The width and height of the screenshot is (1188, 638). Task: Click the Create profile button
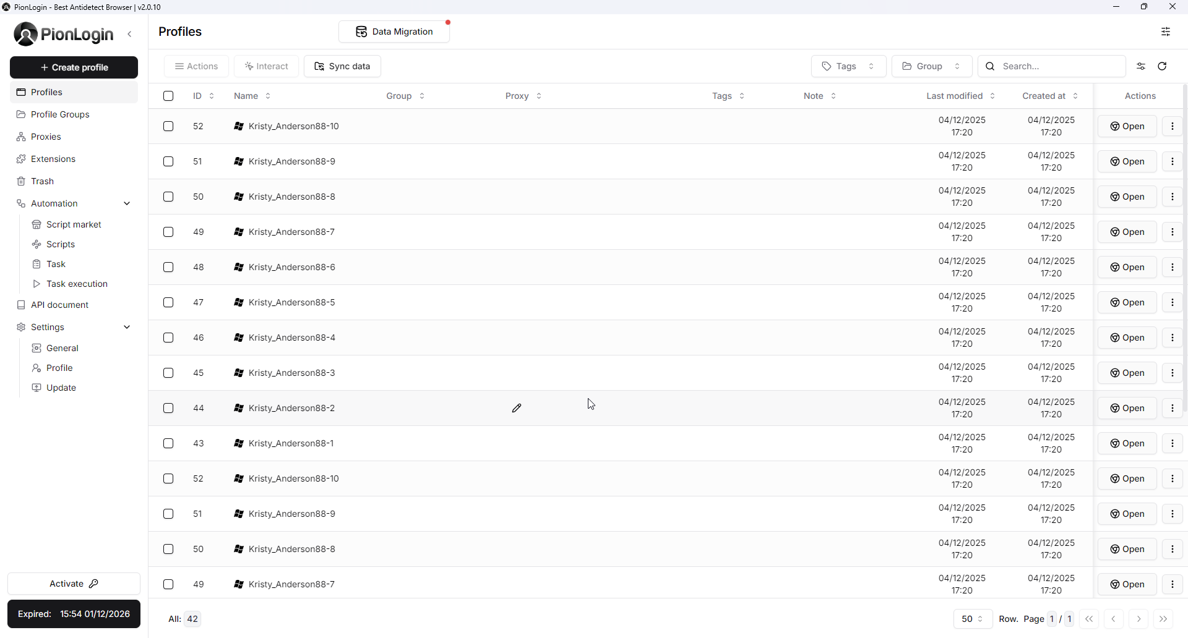click(x=74, y=67)
